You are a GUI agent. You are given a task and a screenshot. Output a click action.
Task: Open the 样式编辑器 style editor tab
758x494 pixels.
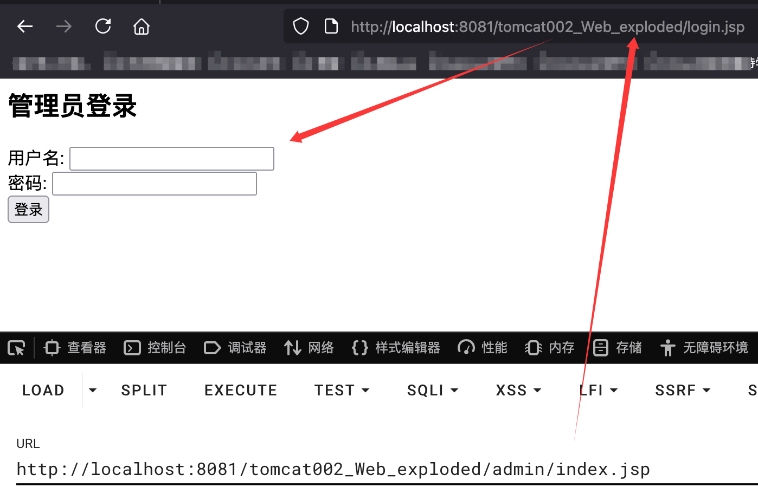396,348
